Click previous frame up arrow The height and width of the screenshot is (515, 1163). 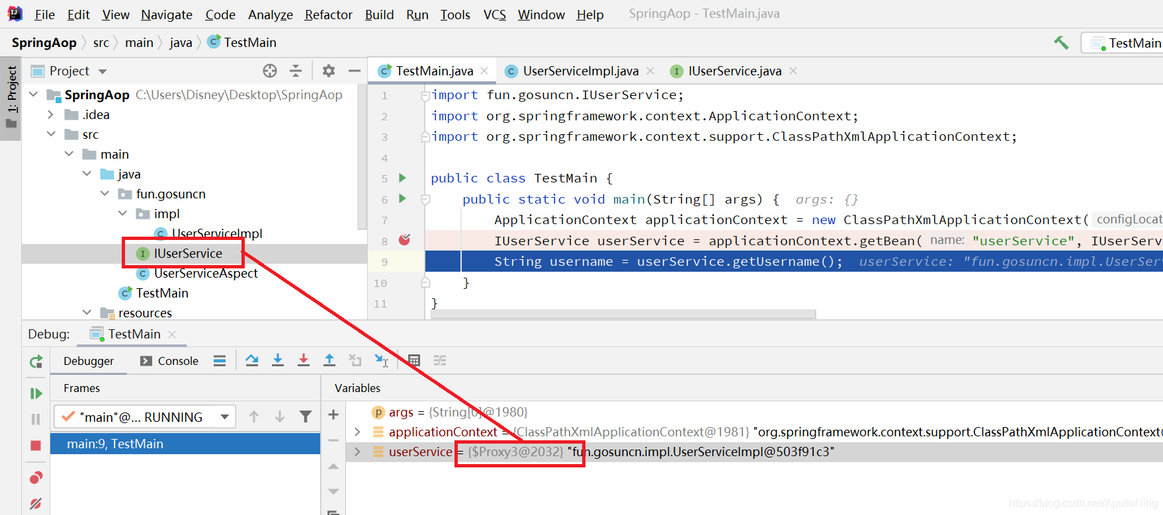pyautogui.click(x=254, y=416)
